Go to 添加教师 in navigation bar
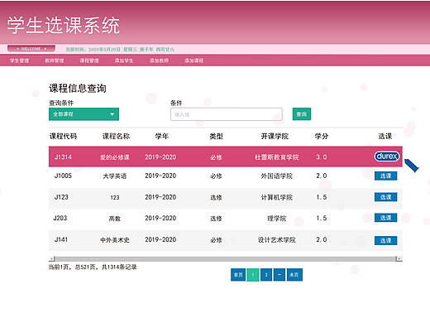 click(x=159, y=60)
